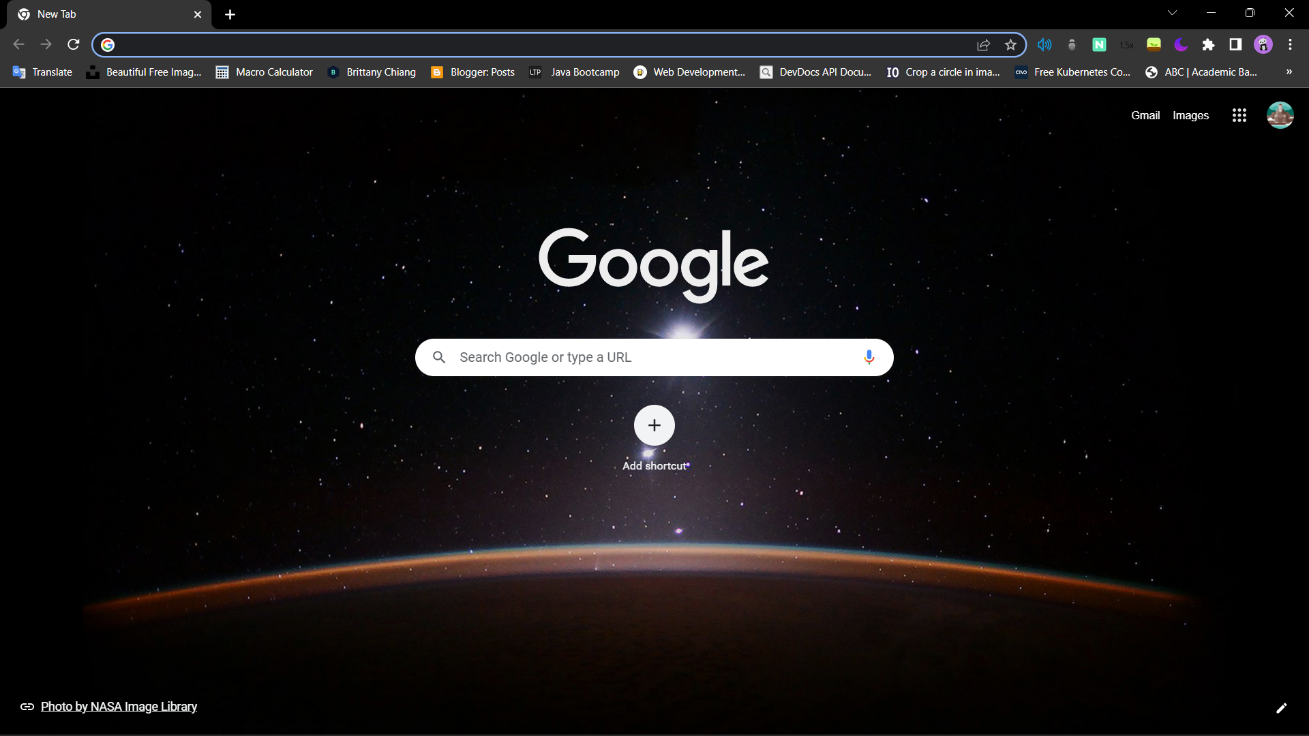This screenshot has height=736, width=1309.
Task: Open the Photo by NASA Image Library link
Action: pyautogui.click(x=118, y=707)
